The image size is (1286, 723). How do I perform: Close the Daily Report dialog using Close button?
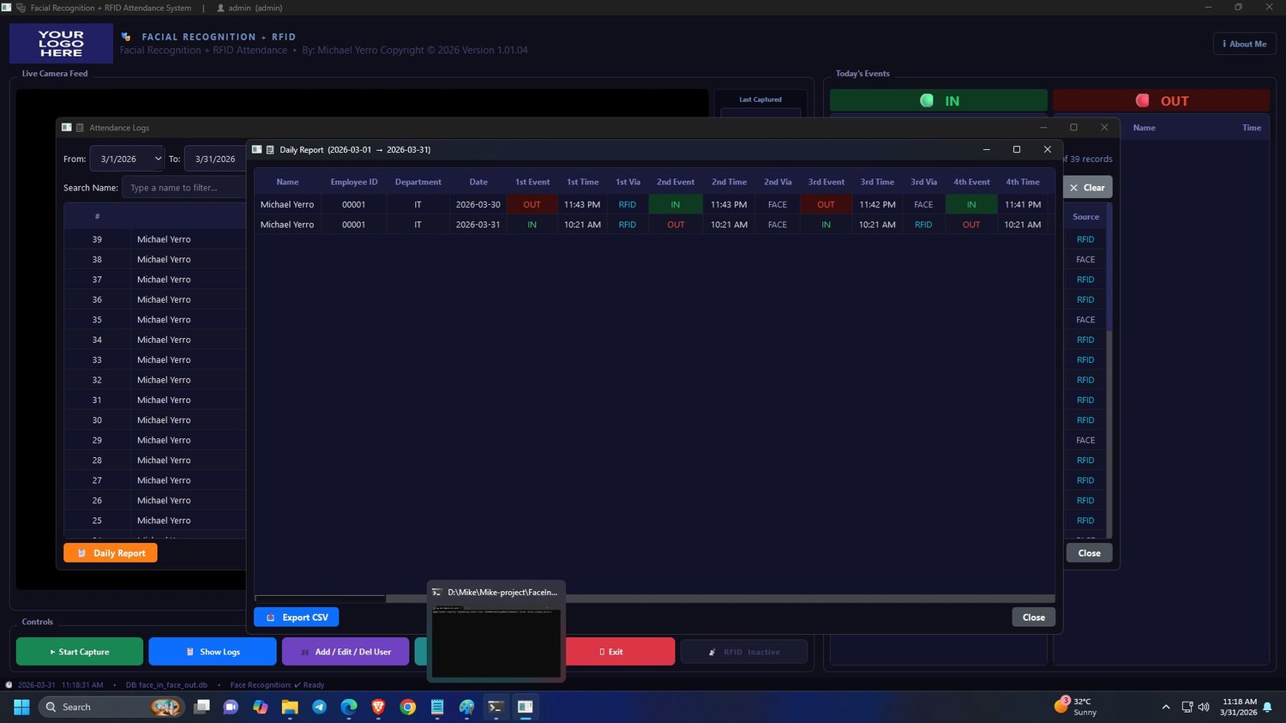tap(1033, 618)
